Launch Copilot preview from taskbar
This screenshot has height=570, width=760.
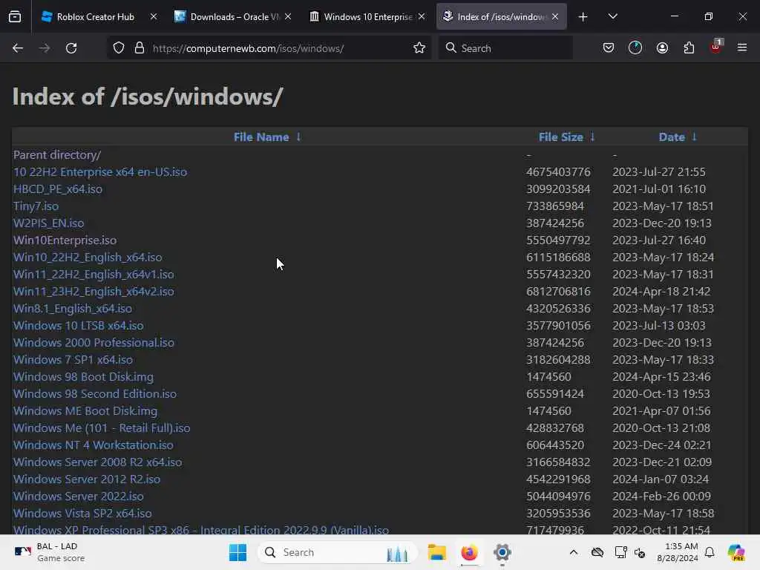[736, 552]
